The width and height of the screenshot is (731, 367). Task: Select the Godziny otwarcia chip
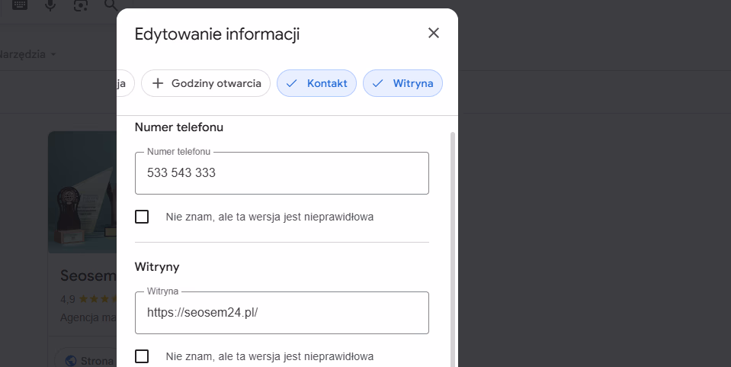pos(206,83)
